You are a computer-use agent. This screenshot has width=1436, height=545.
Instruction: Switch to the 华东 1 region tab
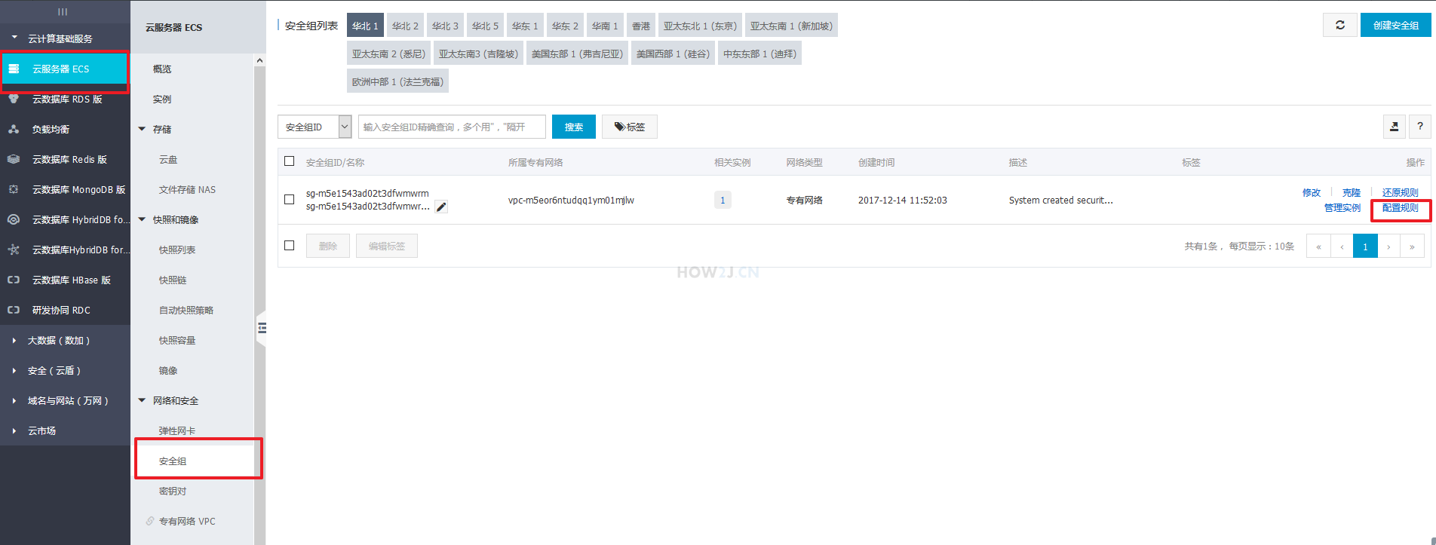(525, 26)
